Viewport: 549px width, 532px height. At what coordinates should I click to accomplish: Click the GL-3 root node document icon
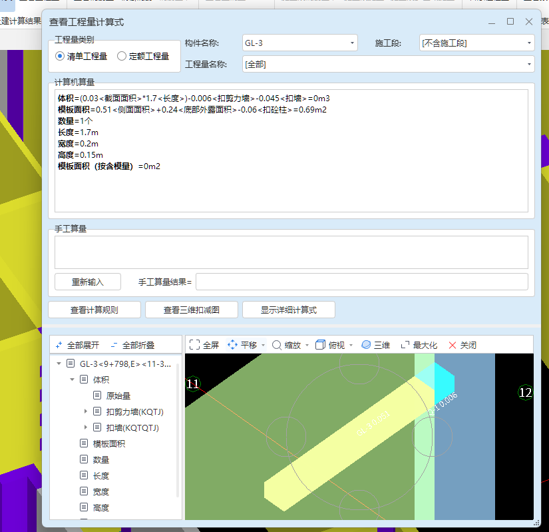tap(71, 363)
